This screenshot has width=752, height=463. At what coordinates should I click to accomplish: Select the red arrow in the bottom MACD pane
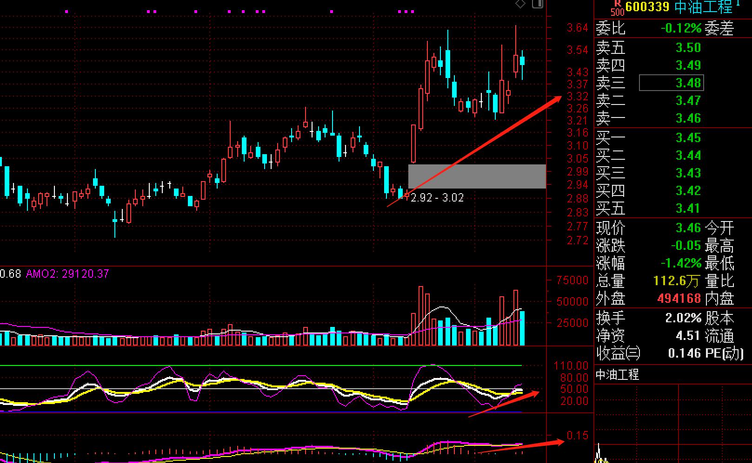click(521, 446)
